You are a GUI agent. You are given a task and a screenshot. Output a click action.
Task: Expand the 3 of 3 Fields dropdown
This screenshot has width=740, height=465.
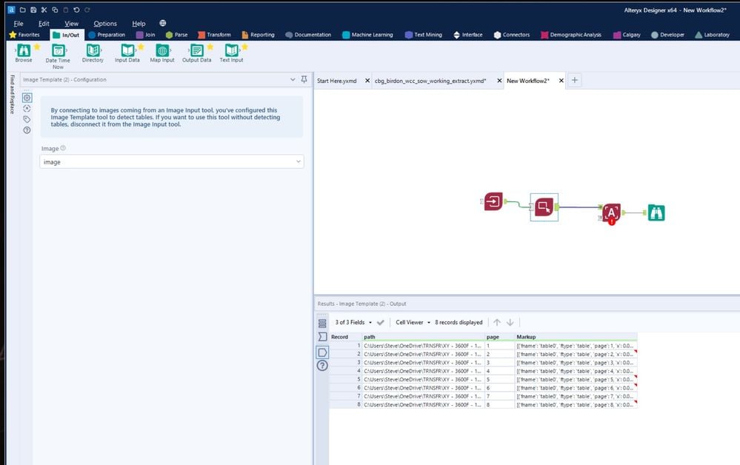(x=353, y=322)
